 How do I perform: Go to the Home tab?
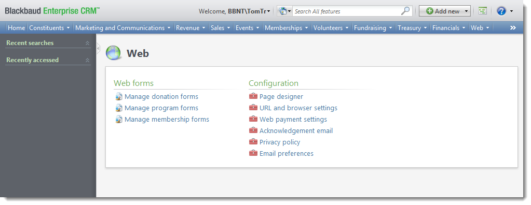pos(17,28)
